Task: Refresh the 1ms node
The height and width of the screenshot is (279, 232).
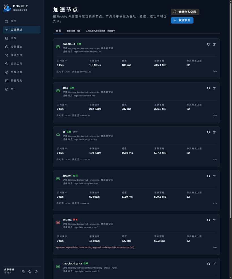Action: (209, 88)
